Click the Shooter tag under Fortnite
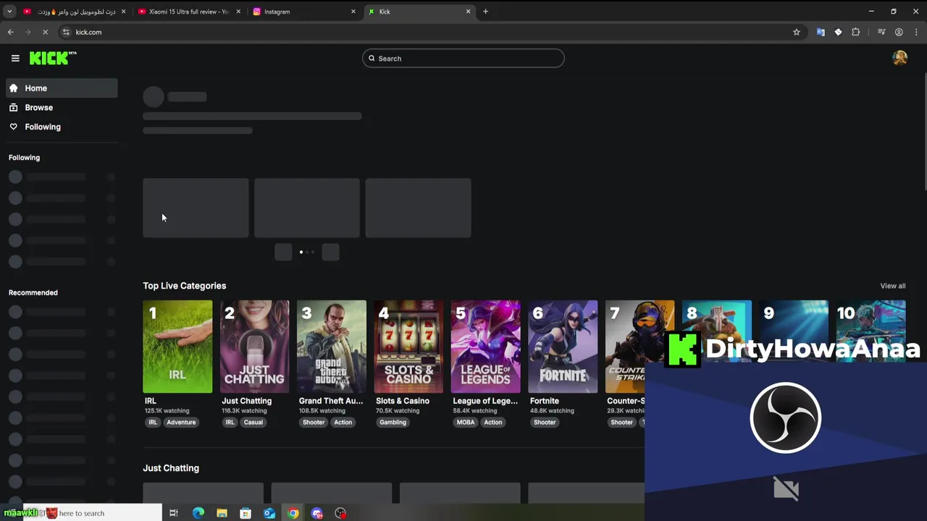The height and width of the screenshot is (521, 927). [545, 423]
